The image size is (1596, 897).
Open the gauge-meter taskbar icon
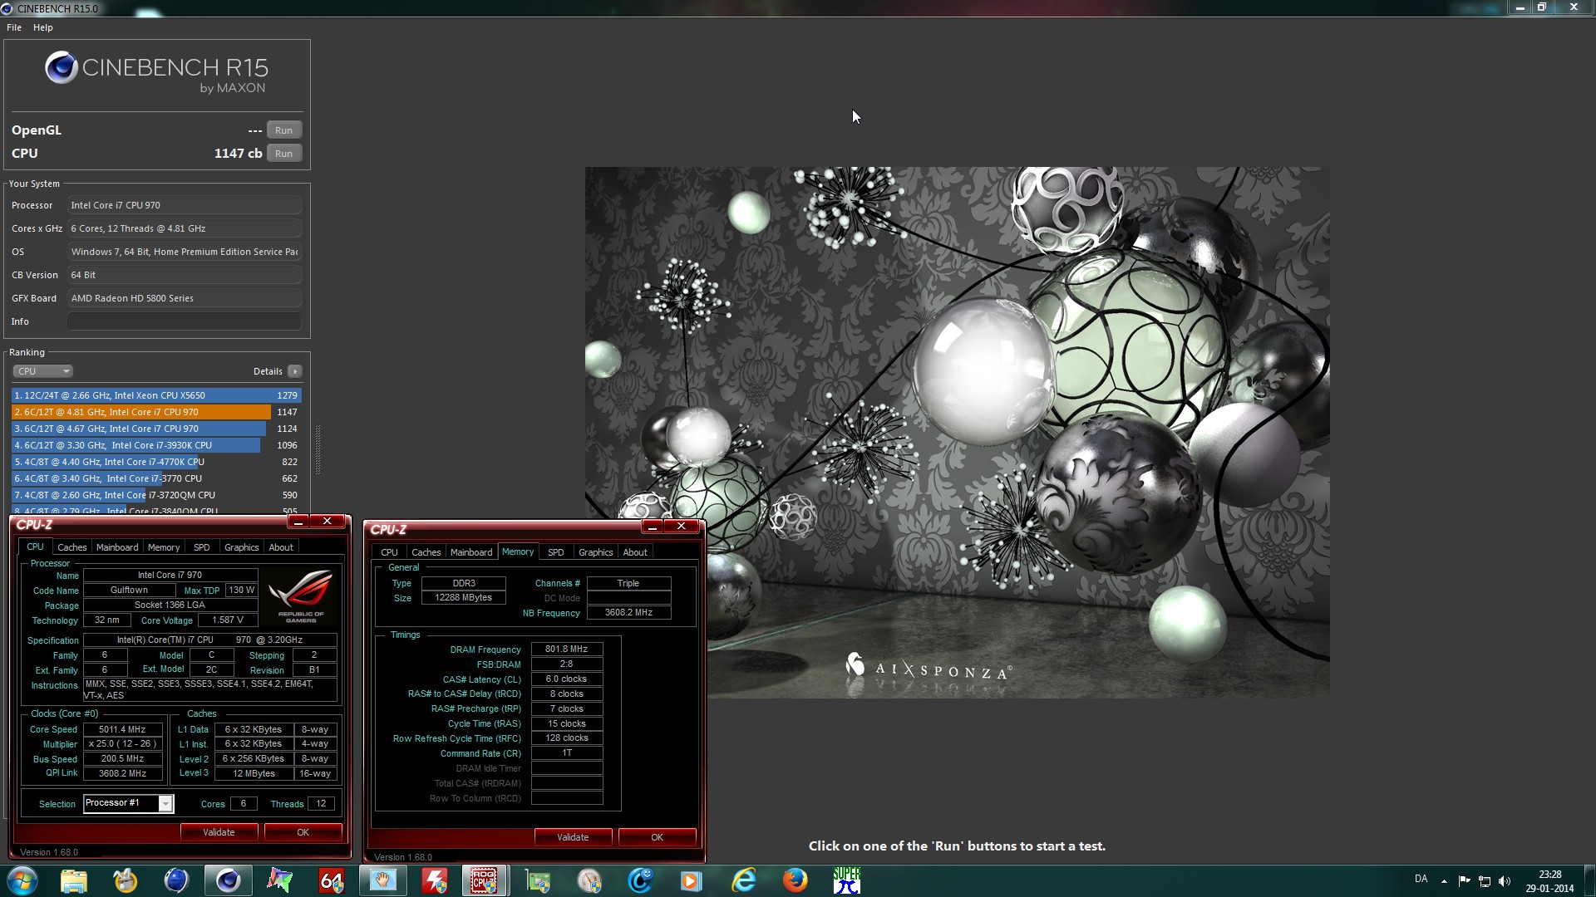click(589, 880)
